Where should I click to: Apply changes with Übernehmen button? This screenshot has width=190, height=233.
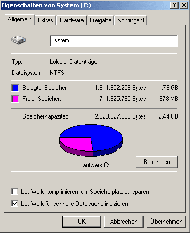click(x=166, y=222)
